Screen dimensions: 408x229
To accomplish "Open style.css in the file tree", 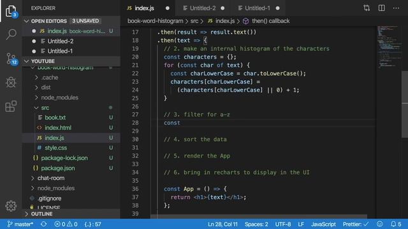I will pyautogui.click(x=71, y=148).
